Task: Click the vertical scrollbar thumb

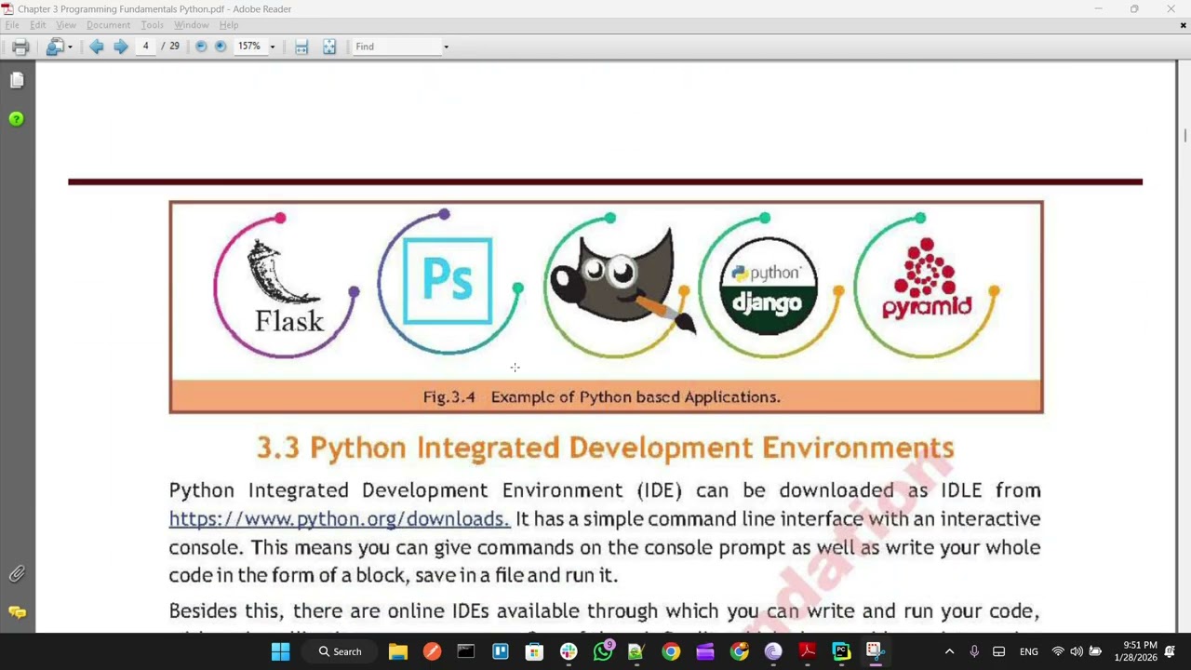Action: pyautogui.click(x=1184, y=136)
